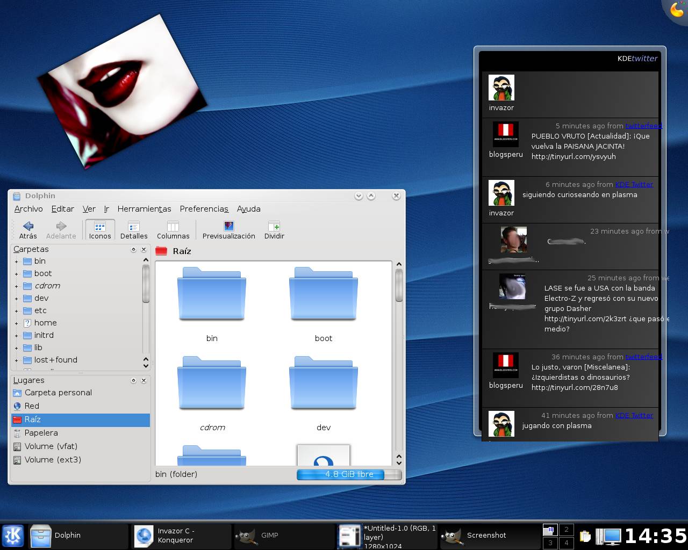This screenshot has width=688, height=550.
Task: Select the dev folder icon in file view
Action: coord(324,383)
